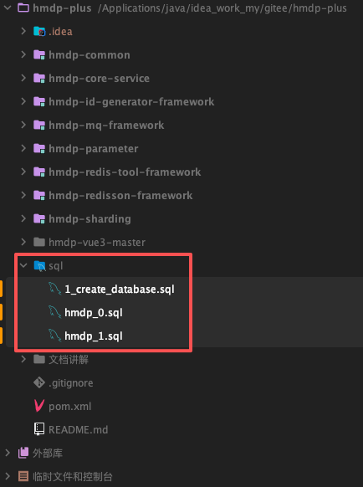Viewport: 363px width, 487px height.
Task: Expand the 文档讲解 folder
Action: 23,359
